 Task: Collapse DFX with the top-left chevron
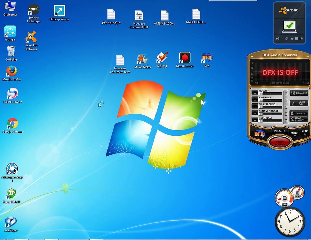(252, 56)
